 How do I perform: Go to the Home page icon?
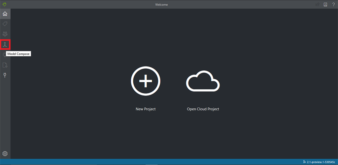[x=5, y=14]
